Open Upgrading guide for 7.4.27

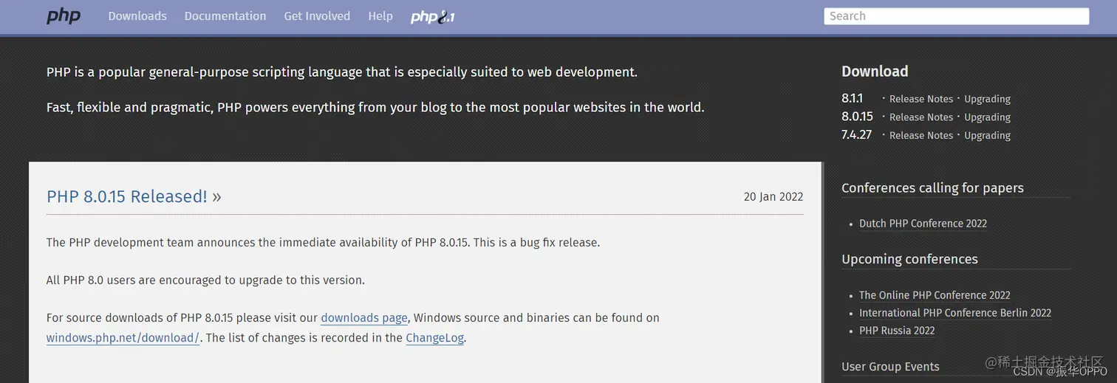pyautogui.click(x=988, y=136)
